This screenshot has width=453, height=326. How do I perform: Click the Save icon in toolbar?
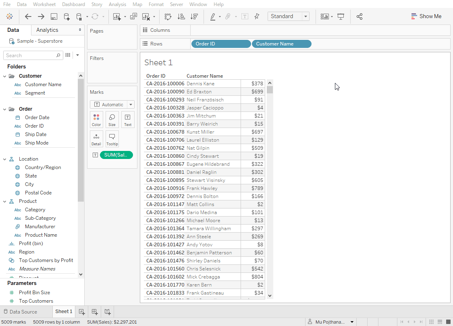tap(54, 17)
